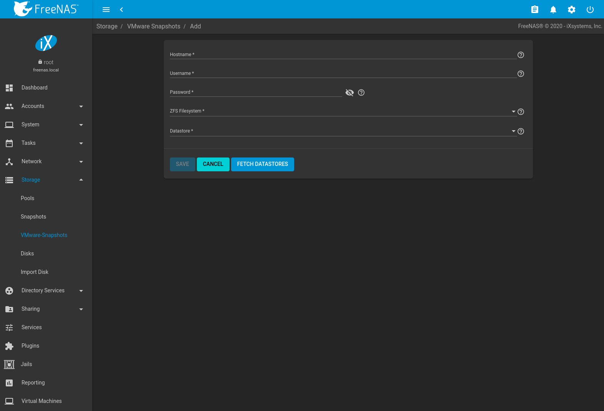The width and height of the screenshot is (604, 411).
Task: Show help for the Username field
Action: coord(521,74)
